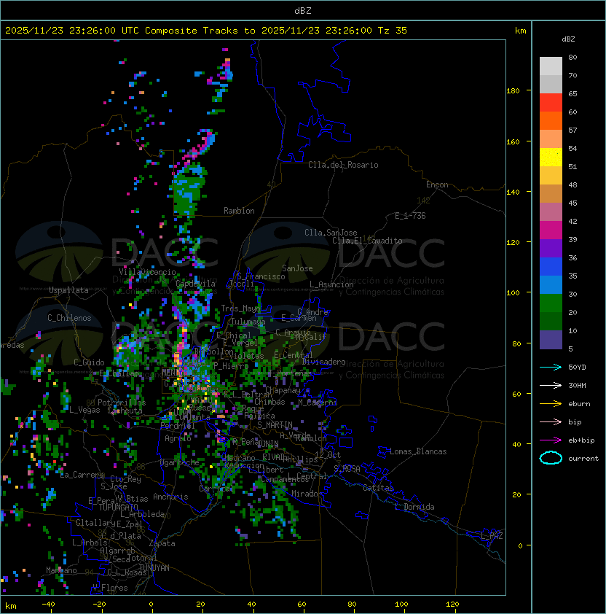Click the '0' tick on the right km axis
This screenshot has width=606, height=614.
pyautogui.click(x=520, y=546)
